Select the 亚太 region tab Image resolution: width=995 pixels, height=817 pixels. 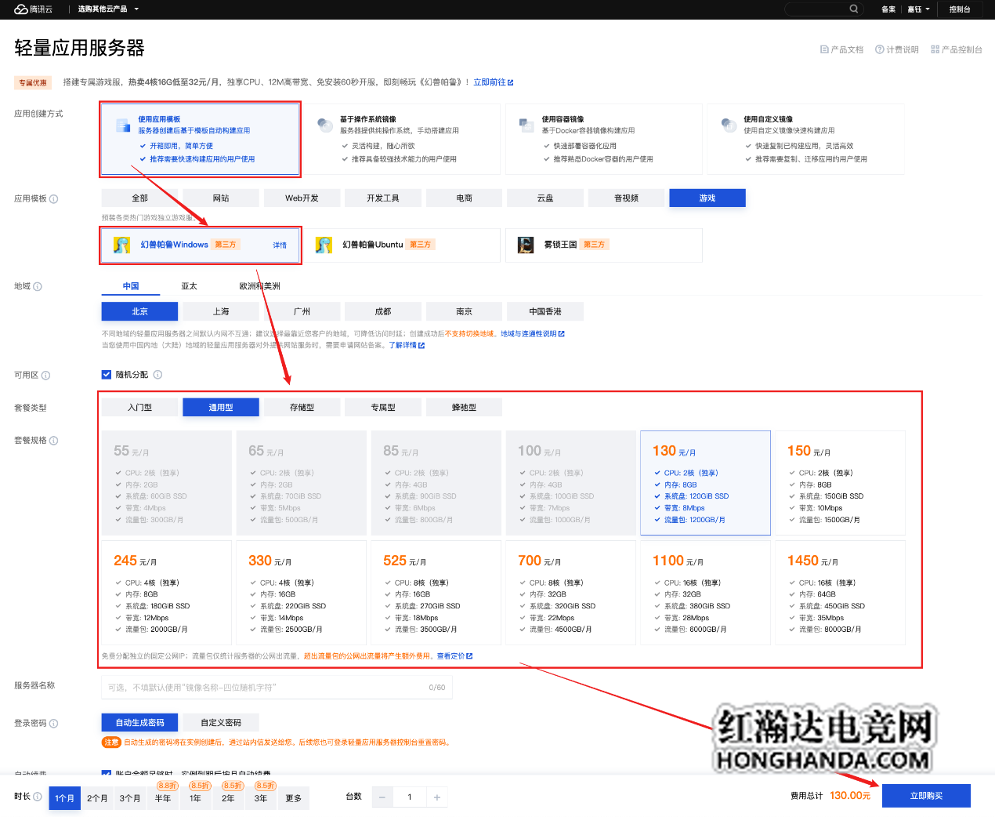pos(189,286)
